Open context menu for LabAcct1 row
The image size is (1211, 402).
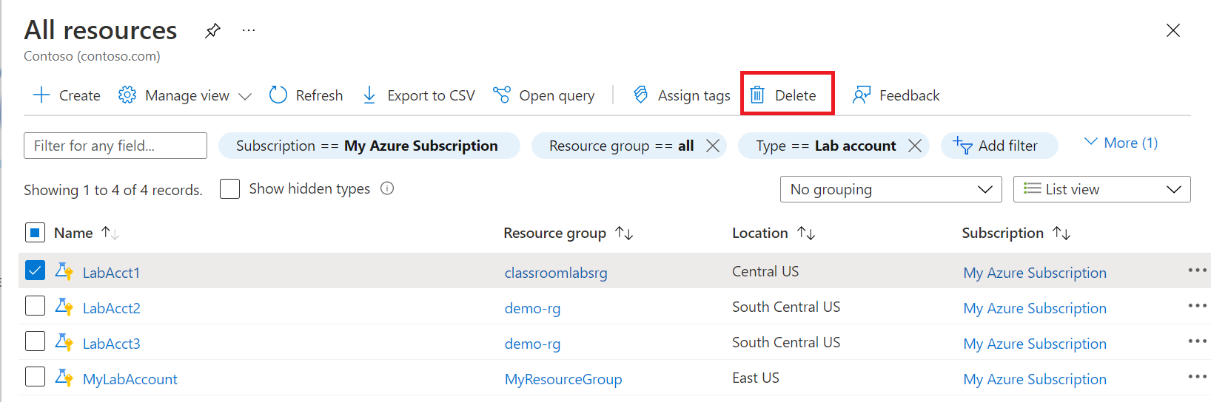[x=1197, y=270]
